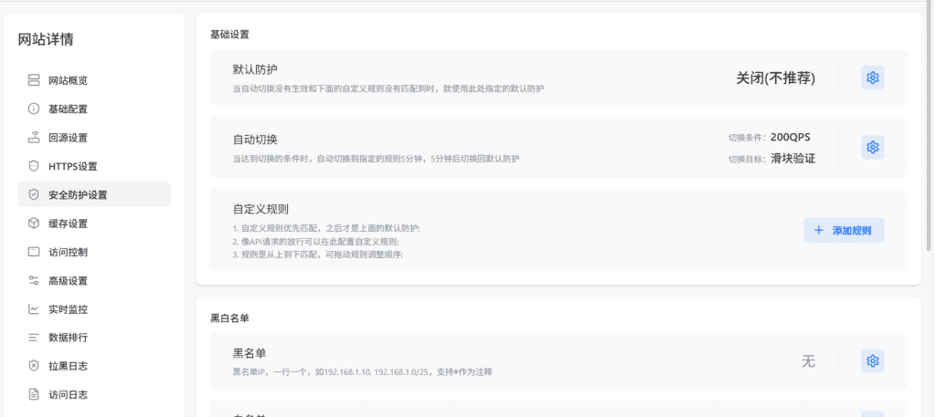Screen dimensions: 936x417
Task: Click the 自定义规则 heading
Action: pos(261,209)
